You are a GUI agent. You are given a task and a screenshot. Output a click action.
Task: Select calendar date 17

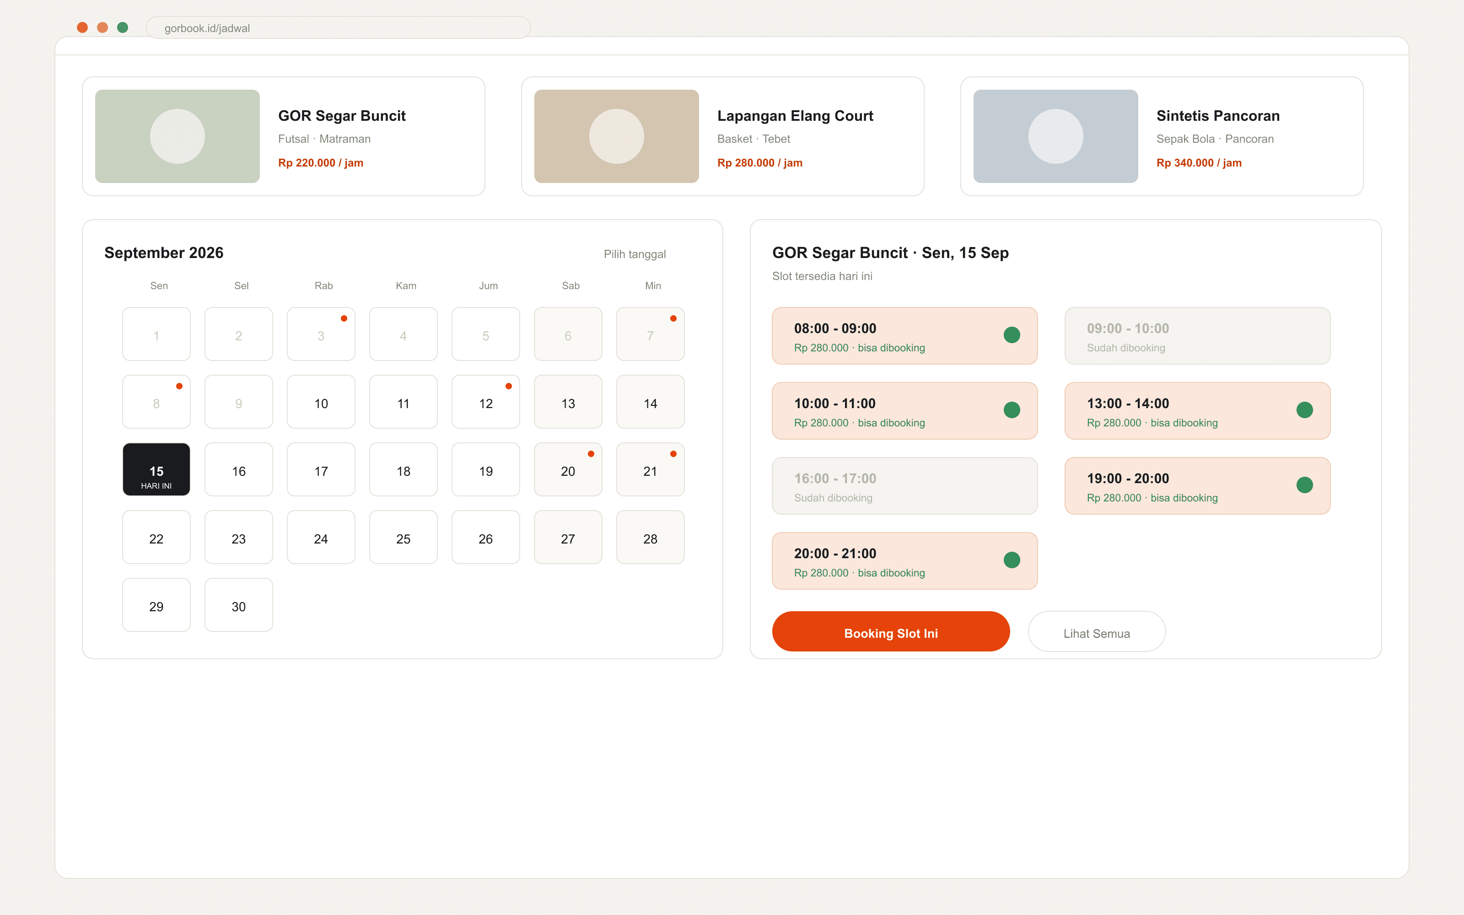pos(321,469)
